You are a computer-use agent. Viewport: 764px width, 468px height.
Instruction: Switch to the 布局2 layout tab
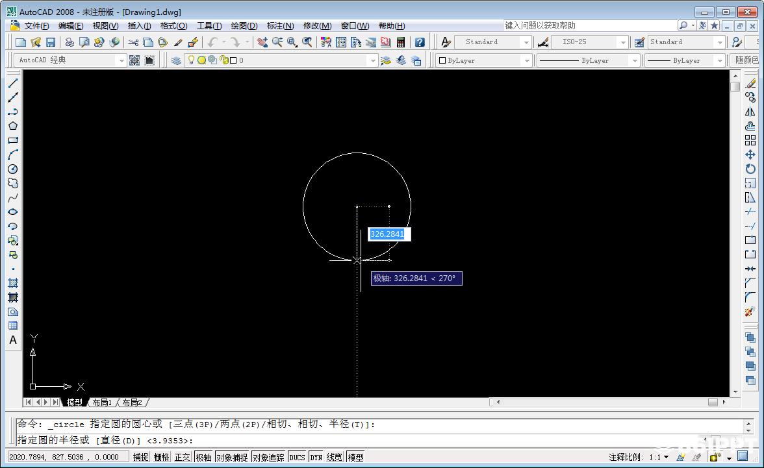point(132,402)
